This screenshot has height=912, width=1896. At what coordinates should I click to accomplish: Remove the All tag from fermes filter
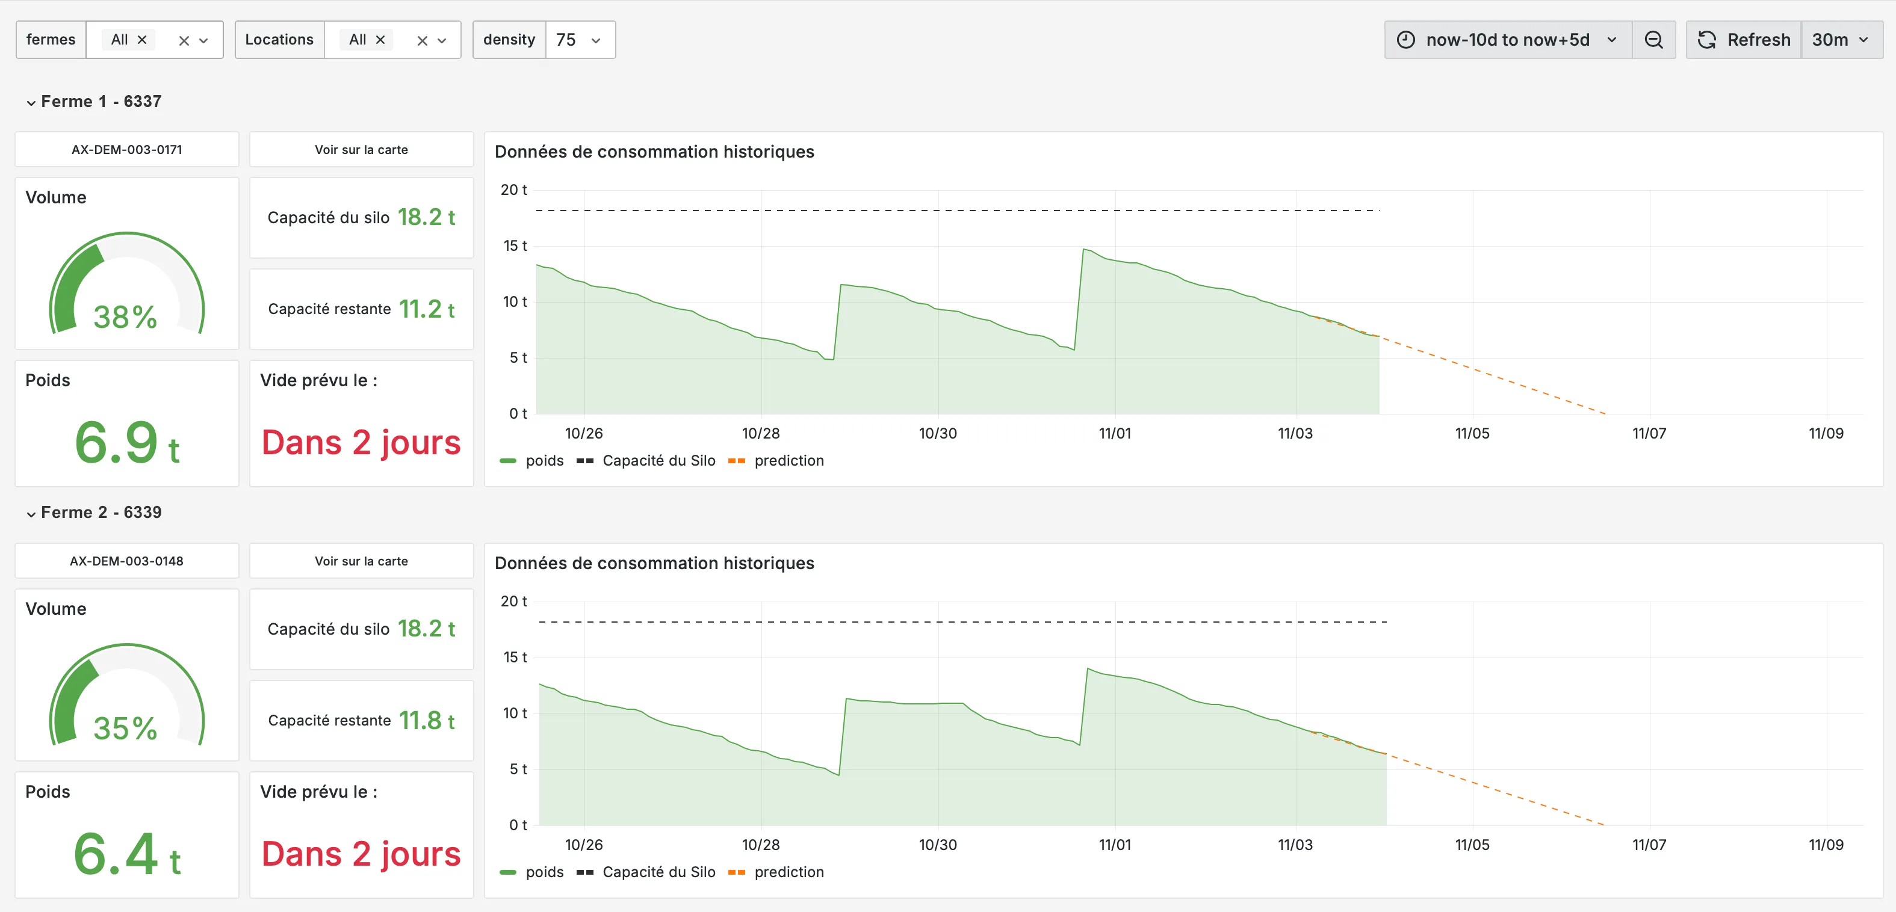(x=142, y=40)
